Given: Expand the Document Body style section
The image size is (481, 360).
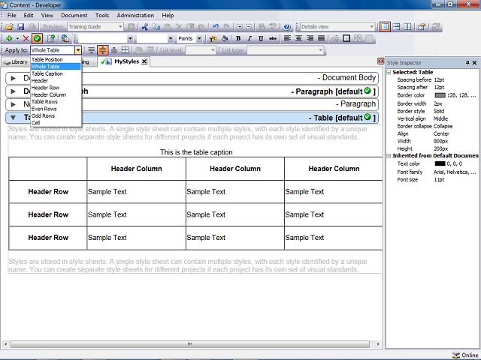Looking at the screenshot, I should point(13,78).
